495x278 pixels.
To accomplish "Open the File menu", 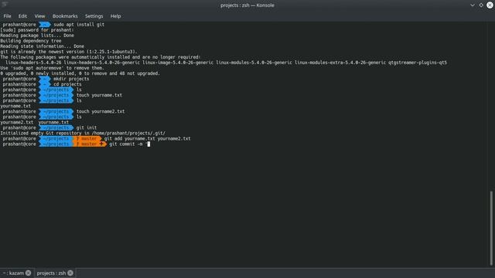I will tap(7, 16).
